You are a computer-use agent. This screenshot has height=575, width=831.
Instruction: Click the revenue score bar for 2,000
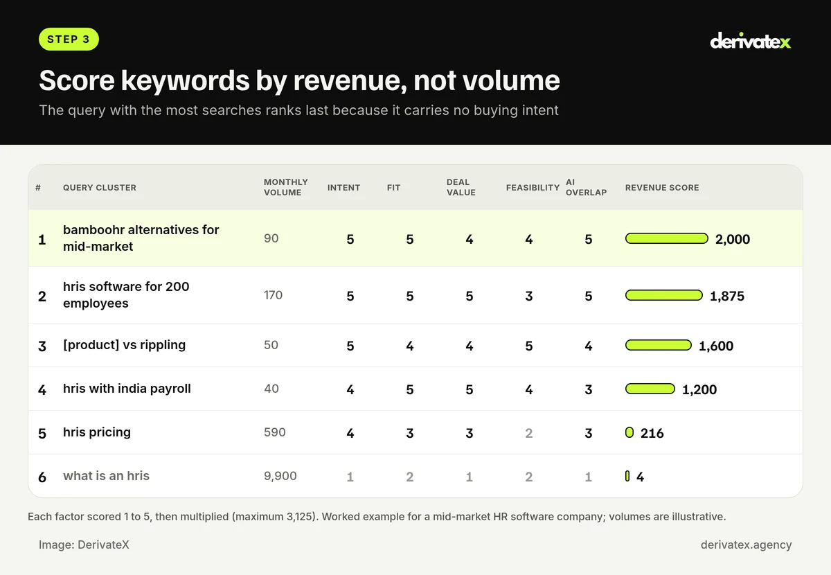pos(667,238)
